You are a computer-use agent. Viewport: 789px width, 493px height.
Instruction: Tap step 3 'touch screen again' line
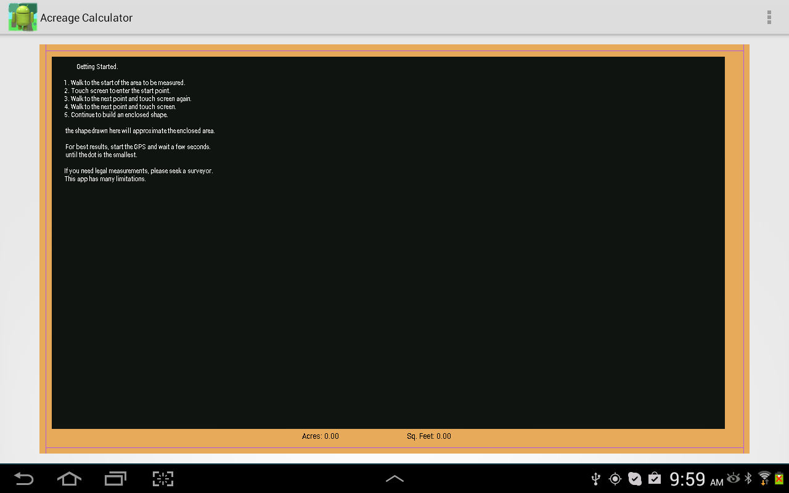pyautogui.click(x=128, y=99)
